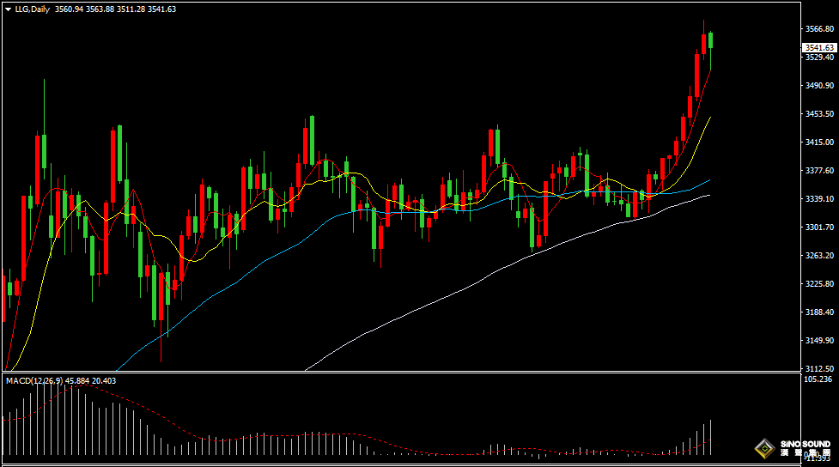Open the dropdown arrow beside LLG,Daily

(8, 9)
